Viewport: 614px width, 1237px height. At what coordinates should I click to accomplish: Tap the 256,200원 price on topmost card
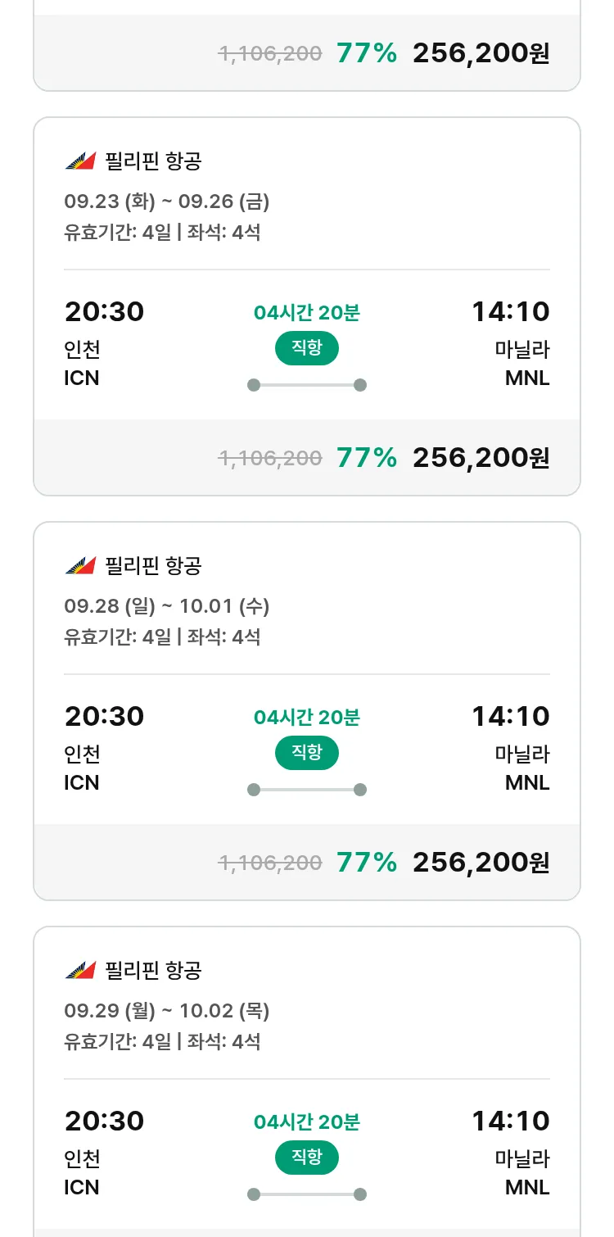(481, 53)
